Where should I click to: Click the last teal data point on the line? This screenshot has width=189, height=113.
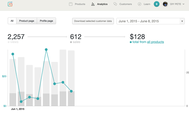(71, 91)
